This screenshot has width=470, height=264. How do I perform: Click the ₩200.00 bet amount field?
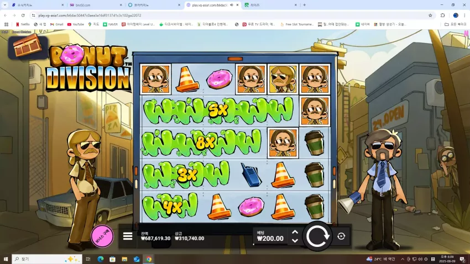pyautogui.click(x=270, y=238)
